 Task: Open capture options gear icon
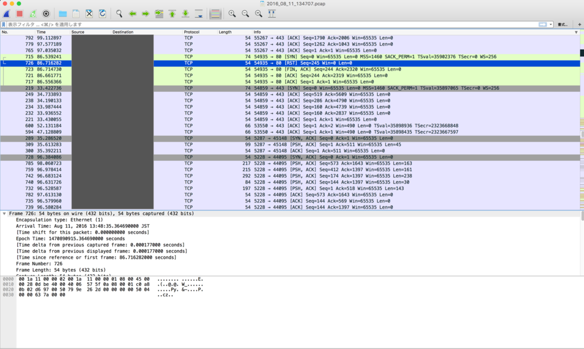(x=46, y=14)
